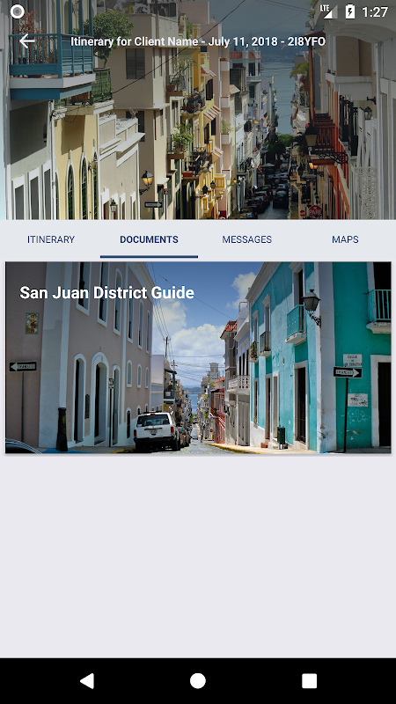396x704 pixels.
Task: Tap the 1:27 clock in status bar
Action: (375, 11)
